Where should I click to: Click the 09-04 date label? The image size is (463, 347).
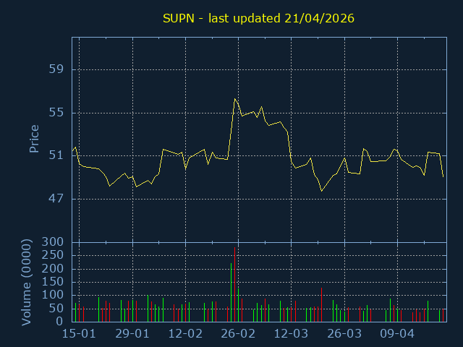[397, 334]
